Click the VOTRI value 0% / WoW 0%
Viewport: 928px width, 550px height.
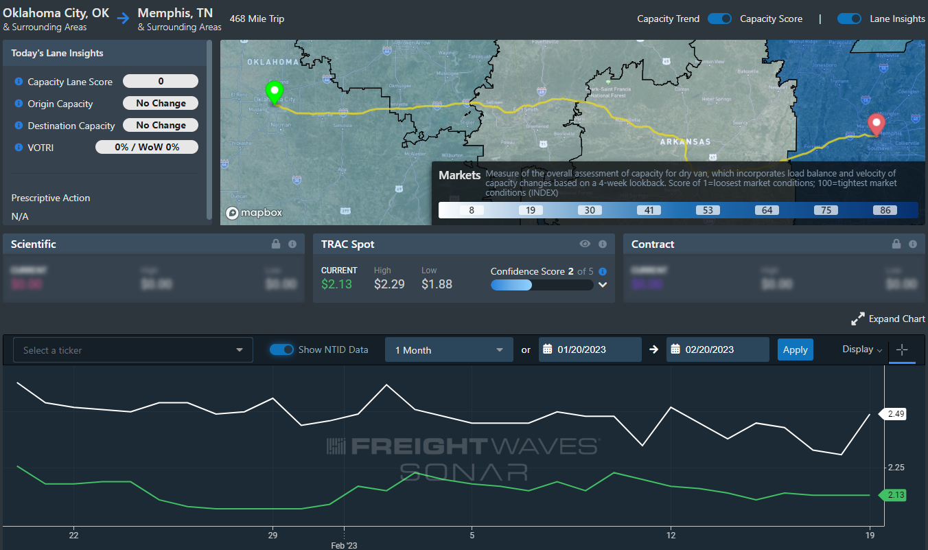click(x=147, y=147)
